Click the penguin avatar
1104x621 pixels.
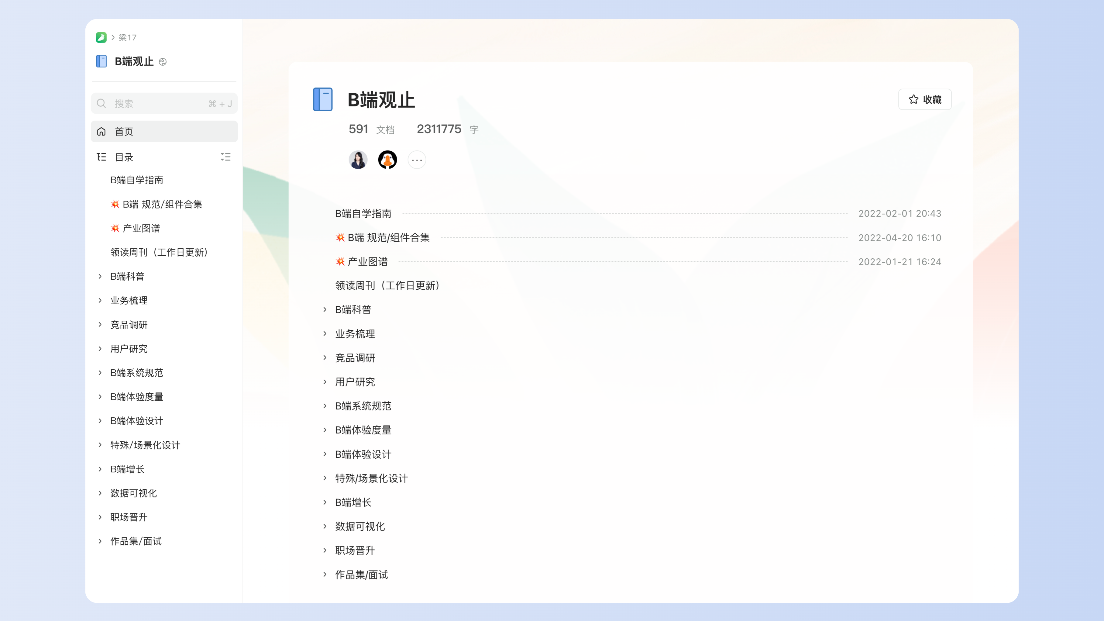click(x=387, y=160)
